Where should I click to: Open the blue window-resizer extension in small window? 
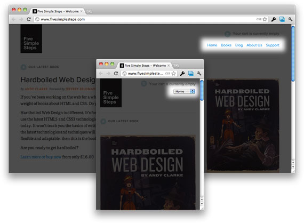[191, 74]
